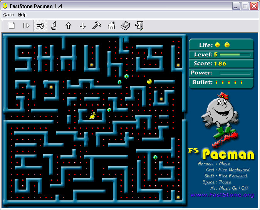This screenshot has height=210, width=260.
Task: Click the FastStone Pacman title bar icon
Action: pyautogui.click(x=5, y=6)
